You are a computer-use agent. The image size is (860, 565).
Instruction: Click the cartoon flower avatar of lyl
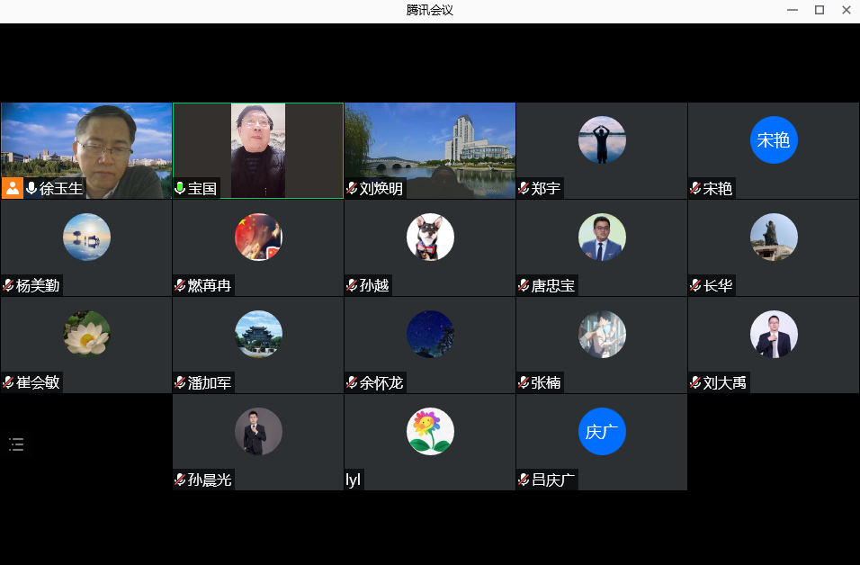430,432
